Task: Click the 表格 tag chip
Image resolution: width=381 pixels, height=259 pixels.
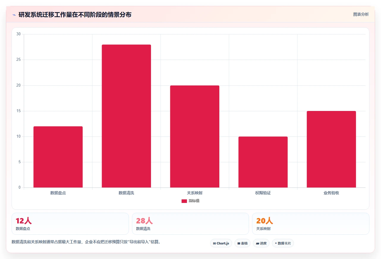Action: 243,243
